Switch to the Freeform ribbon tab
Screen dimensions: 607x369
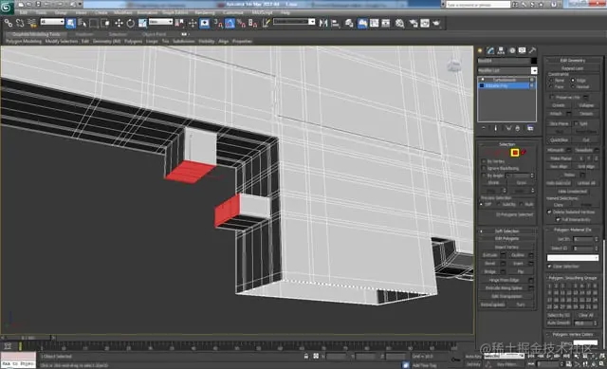pyautogui.click(x=84, y=34)
